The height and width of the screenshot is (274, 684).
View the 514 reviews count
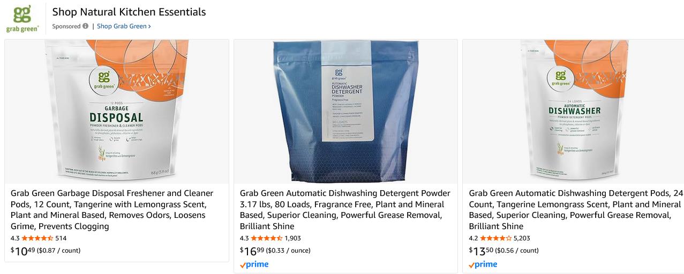[61, 238]
